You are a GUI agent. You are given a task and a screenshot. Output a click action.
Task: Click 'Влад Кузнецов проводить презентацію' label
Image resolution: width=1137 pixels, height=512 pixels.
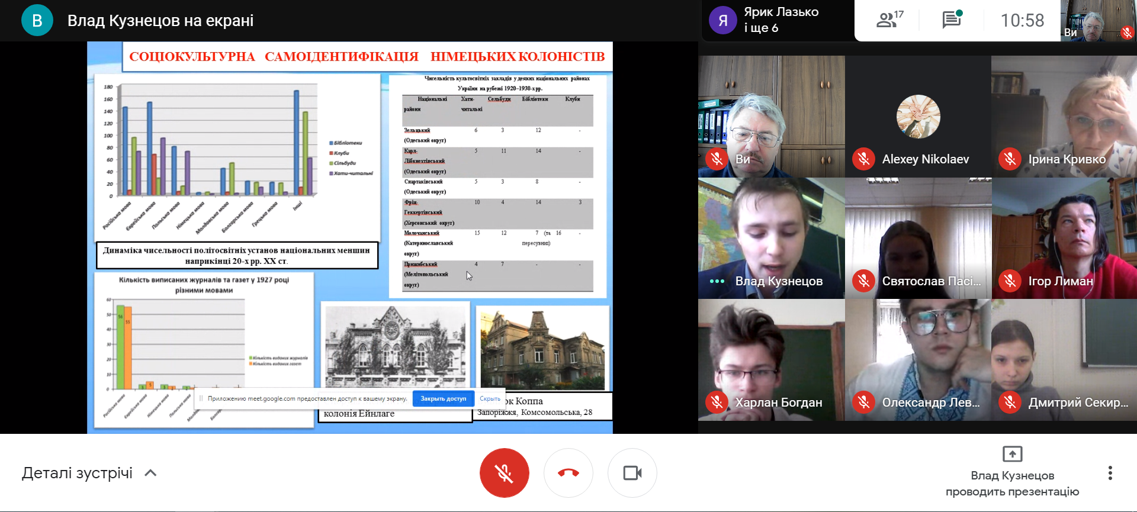(1013, 484)
